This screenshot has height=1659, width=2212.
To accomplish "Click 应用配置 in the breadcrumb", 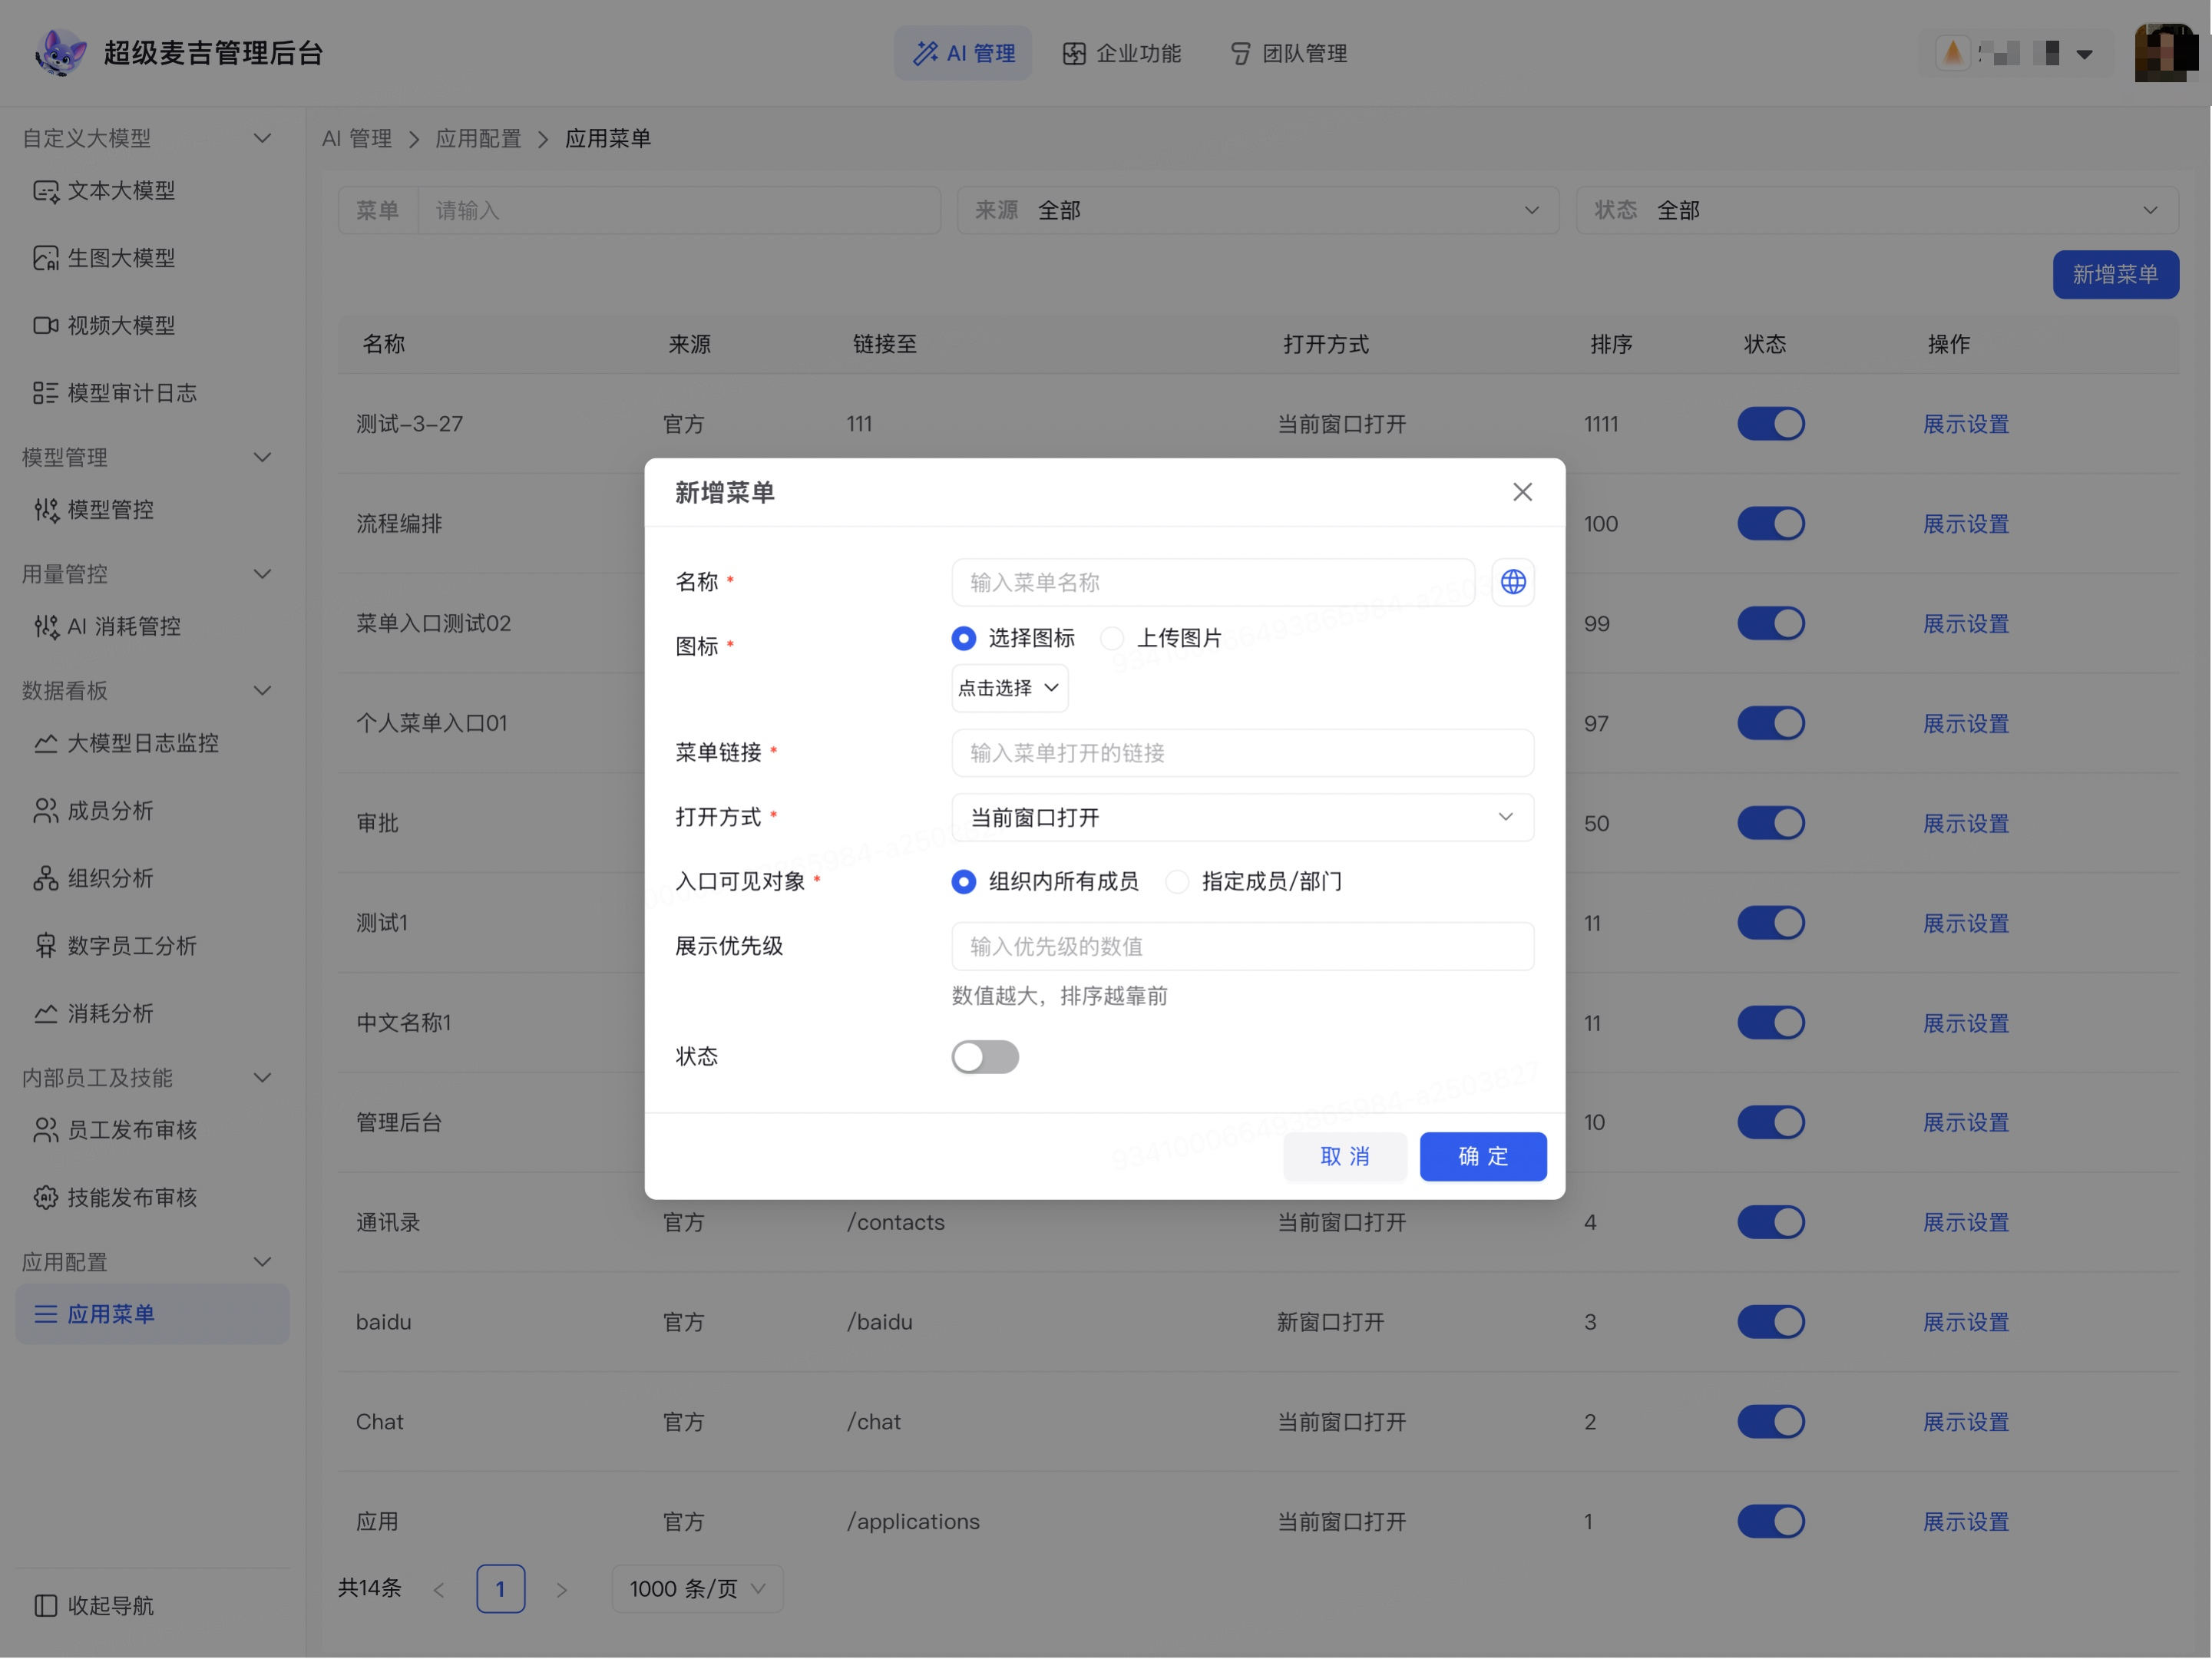I will (478, 138).
